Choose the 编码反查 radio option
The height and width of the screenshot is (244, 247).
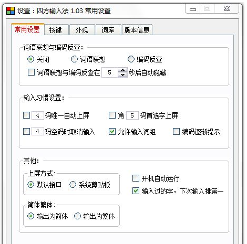pyautogui.click(x=131, y=59)
